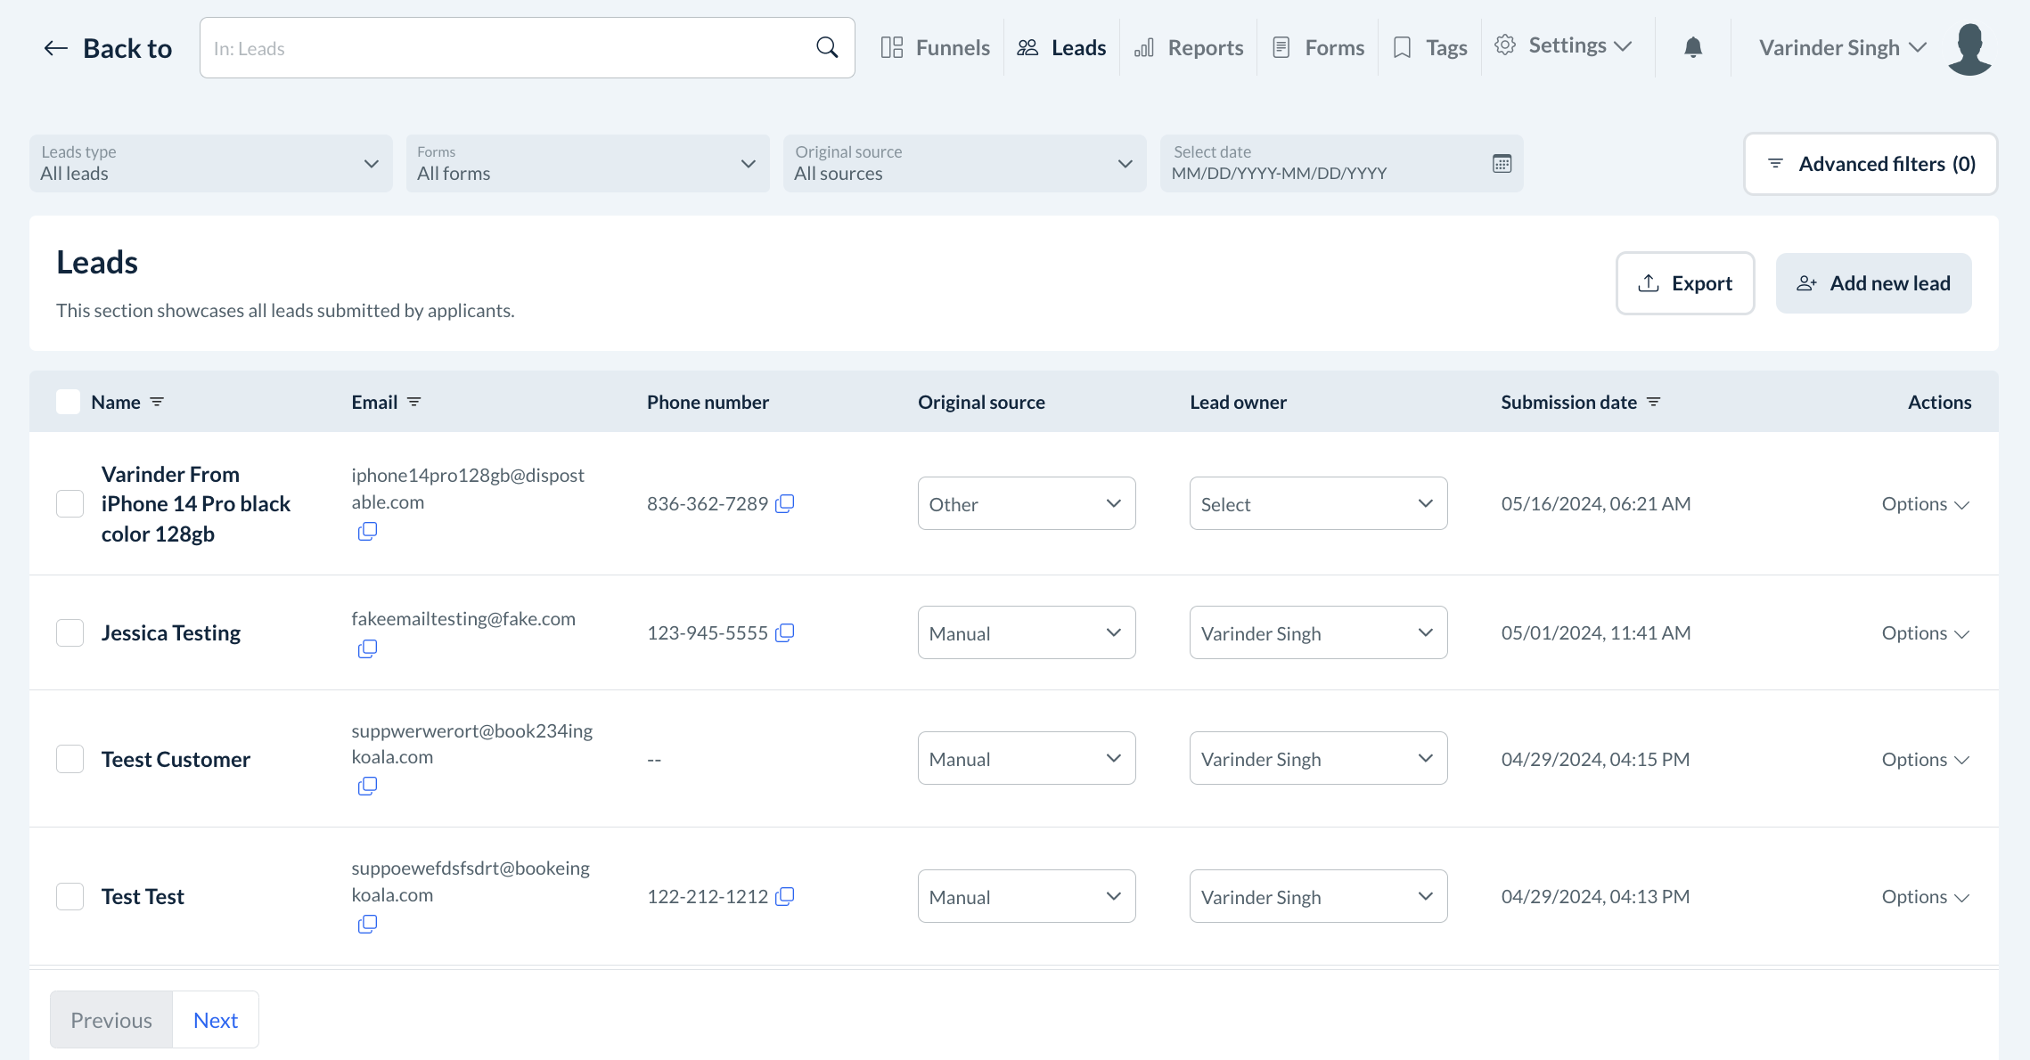The width and height of the screenshot is (2030, 1060).
Task: Sort leads by Name column icon
Action: pyautogui.click(x=157, y=403)
